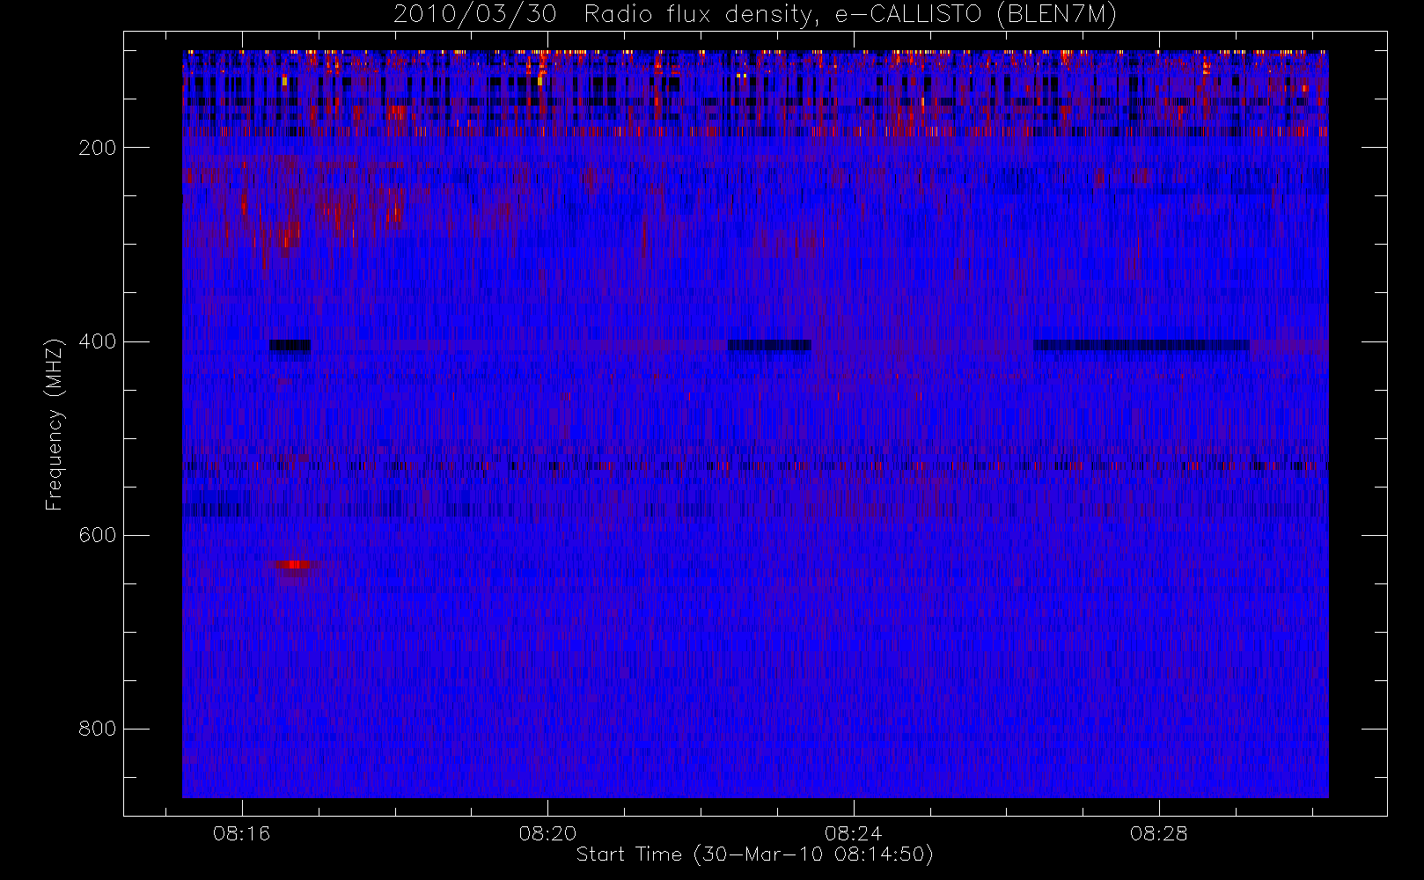Click the red burst feature near 300 MHz at 08:16

pyautogui.click(x=286, y=238)
